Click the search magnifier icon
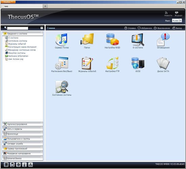The width and height of the screenshot is (186, 169). pos(5,28)
